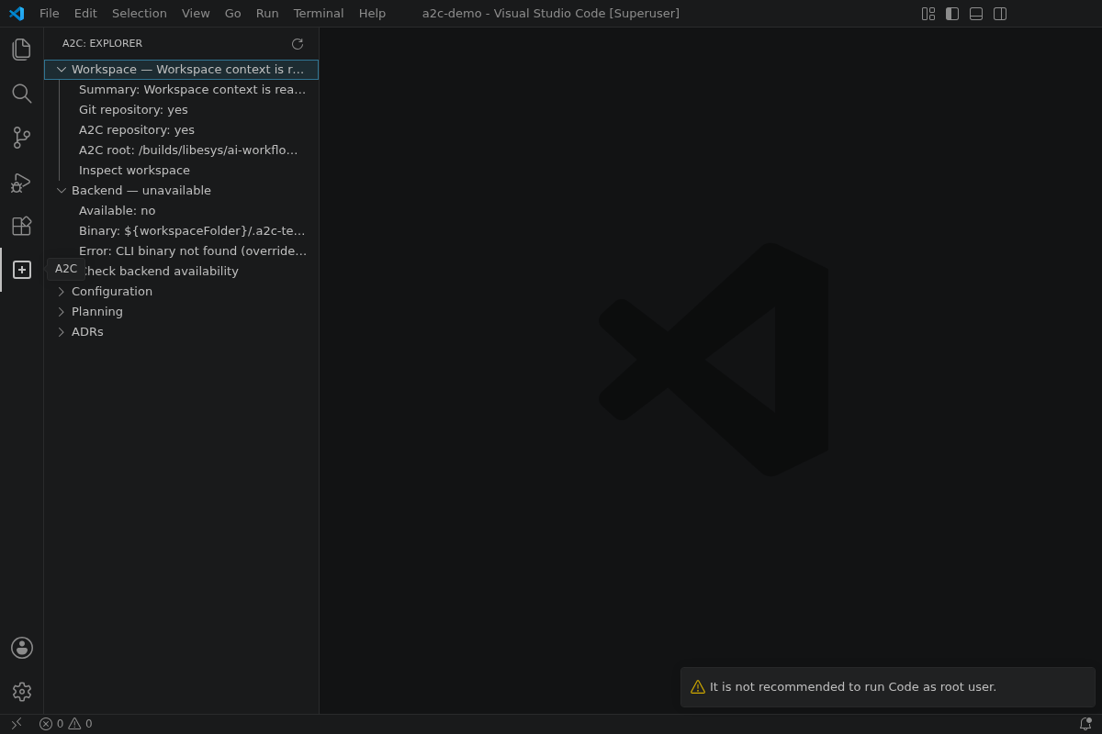
Task: Click the warning icon in root user notification
Action: (698, 687)
